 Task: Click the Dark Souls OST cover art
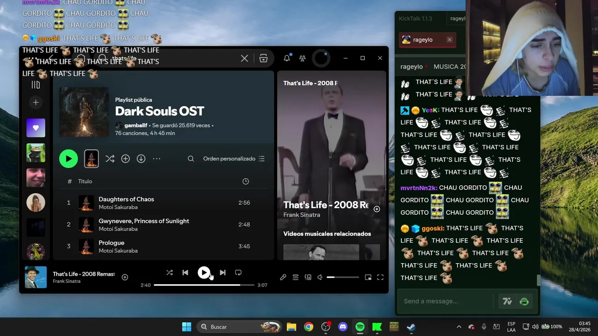point(84,112)
